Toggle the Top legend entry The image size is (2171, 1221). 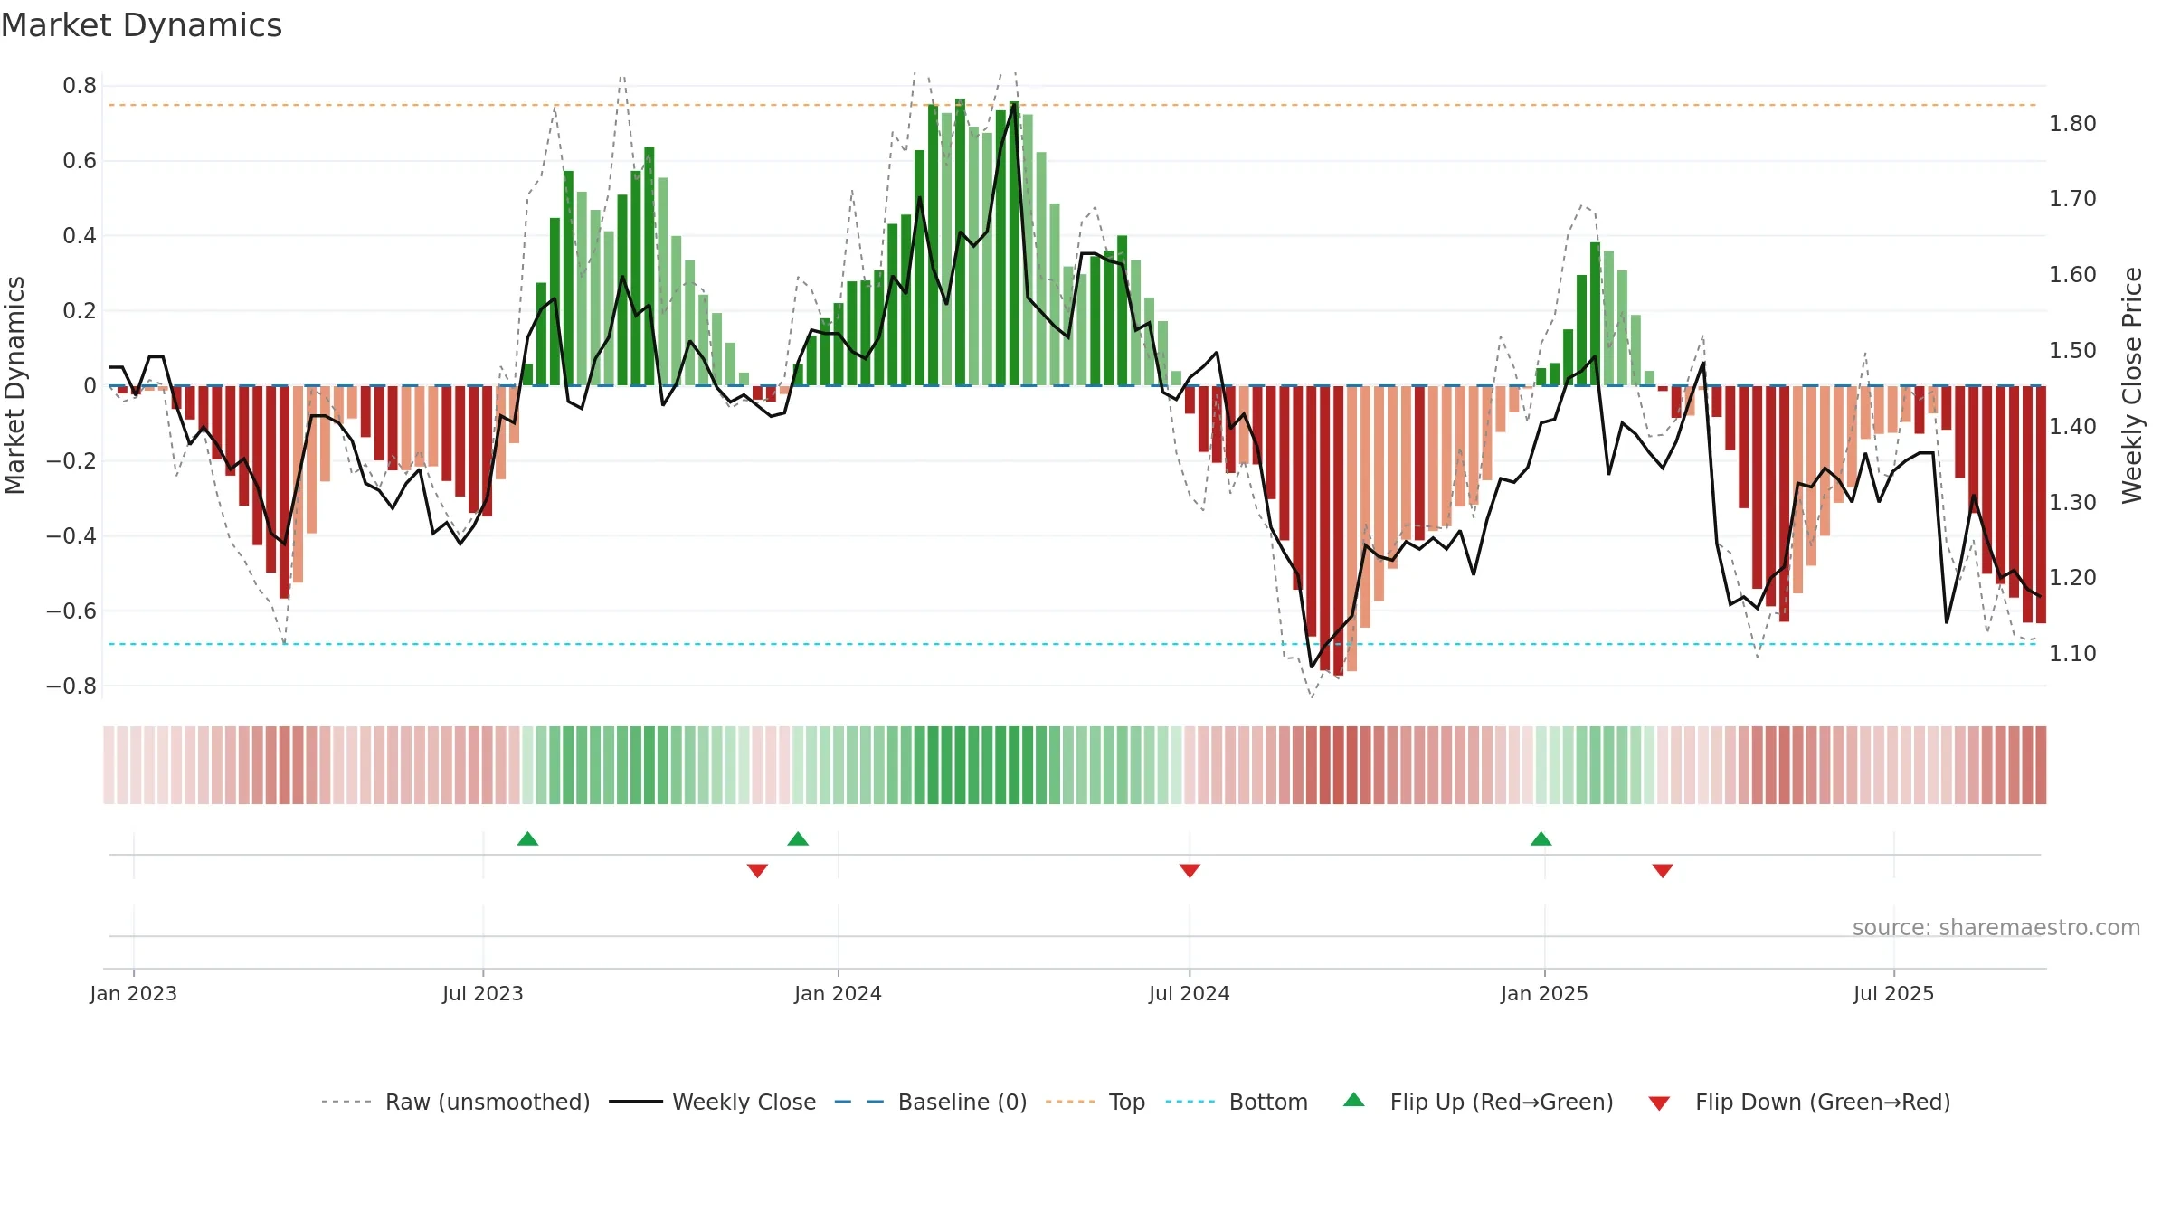(1095, 1102)
